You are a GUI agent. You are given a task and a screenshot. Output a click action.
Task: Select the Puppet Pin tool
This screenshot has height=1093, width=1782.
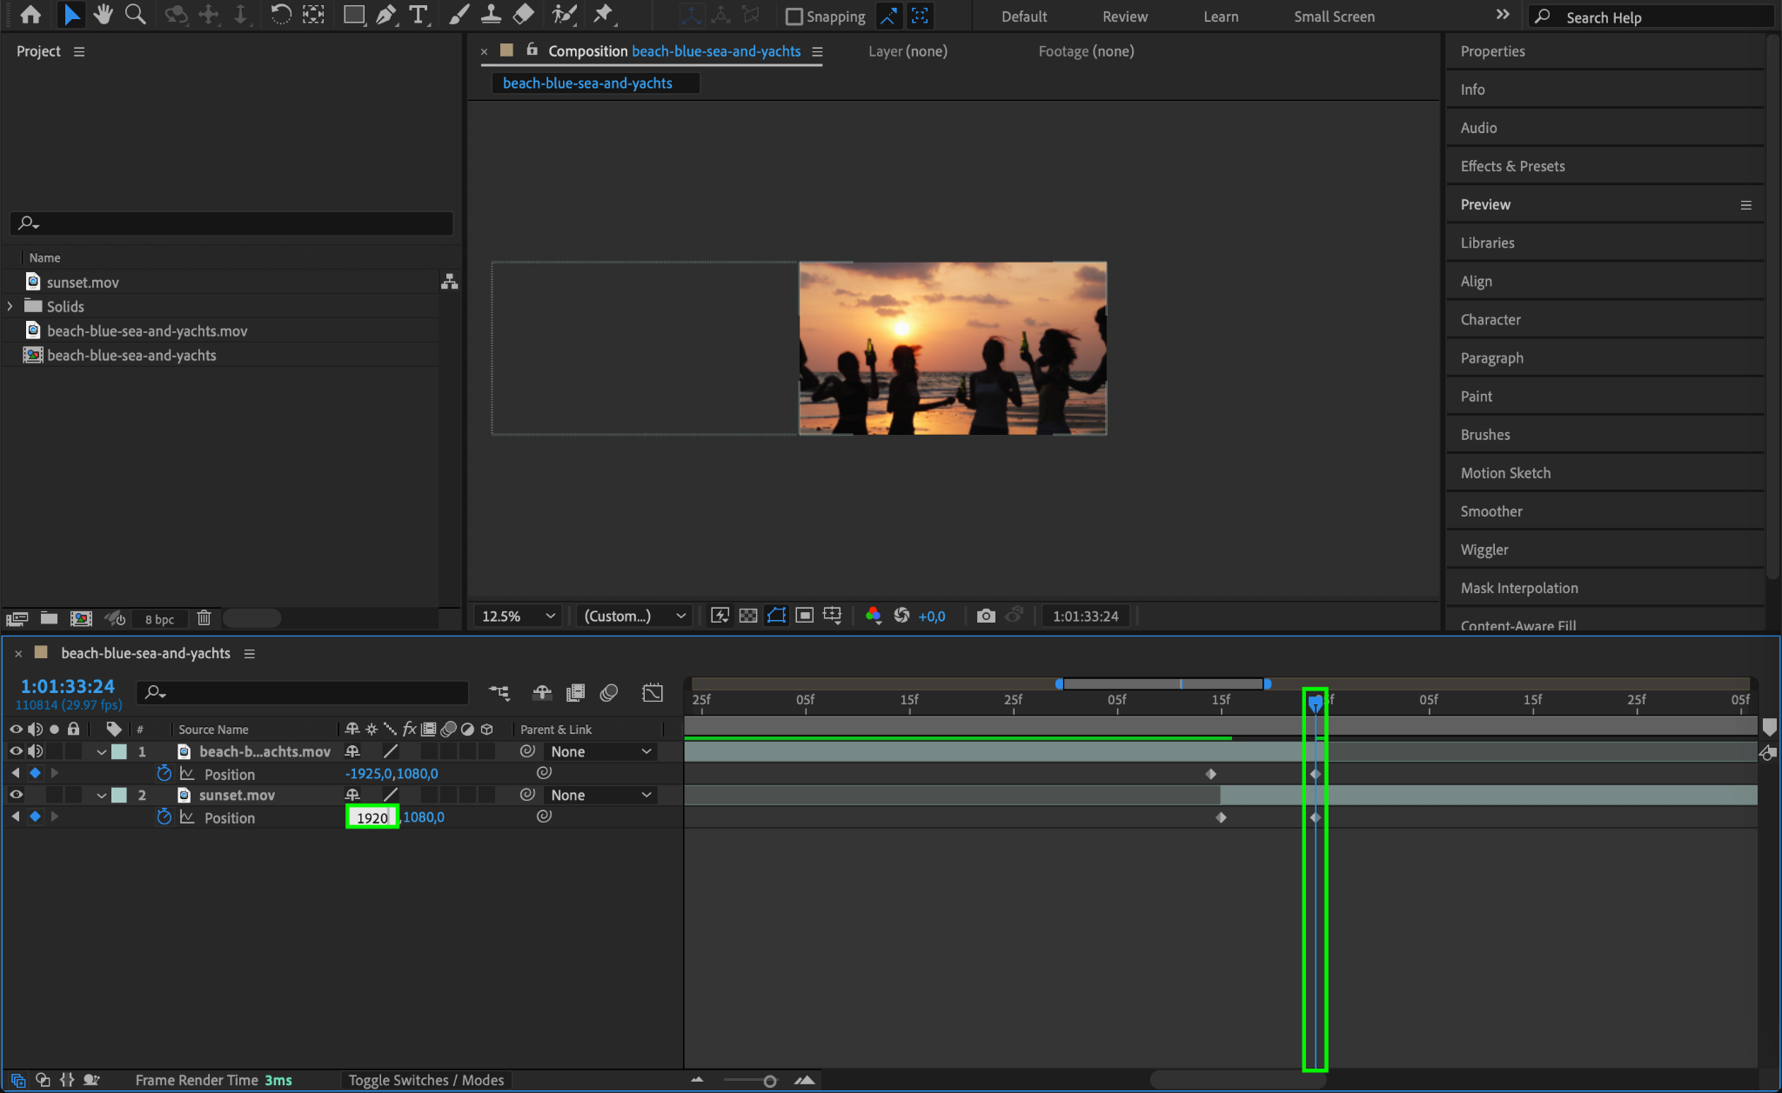(x=602, y=15)
